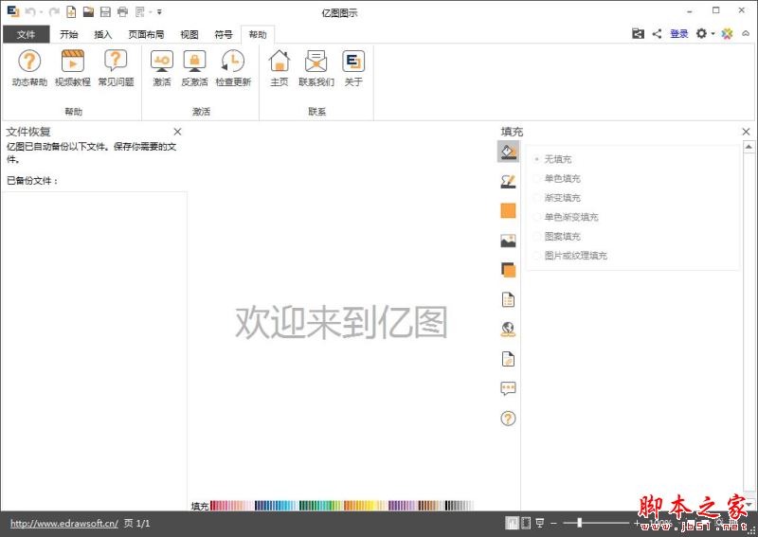Select the Fill bucket icon in sidebar
758x537 pixels.
pyautogui.click(x=508, y=152)
